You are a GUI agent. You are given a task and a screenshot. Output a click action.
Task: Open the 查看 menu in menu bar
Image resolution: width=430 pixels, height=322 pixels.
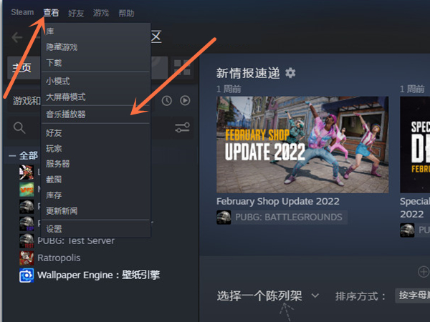click(51, 13)
